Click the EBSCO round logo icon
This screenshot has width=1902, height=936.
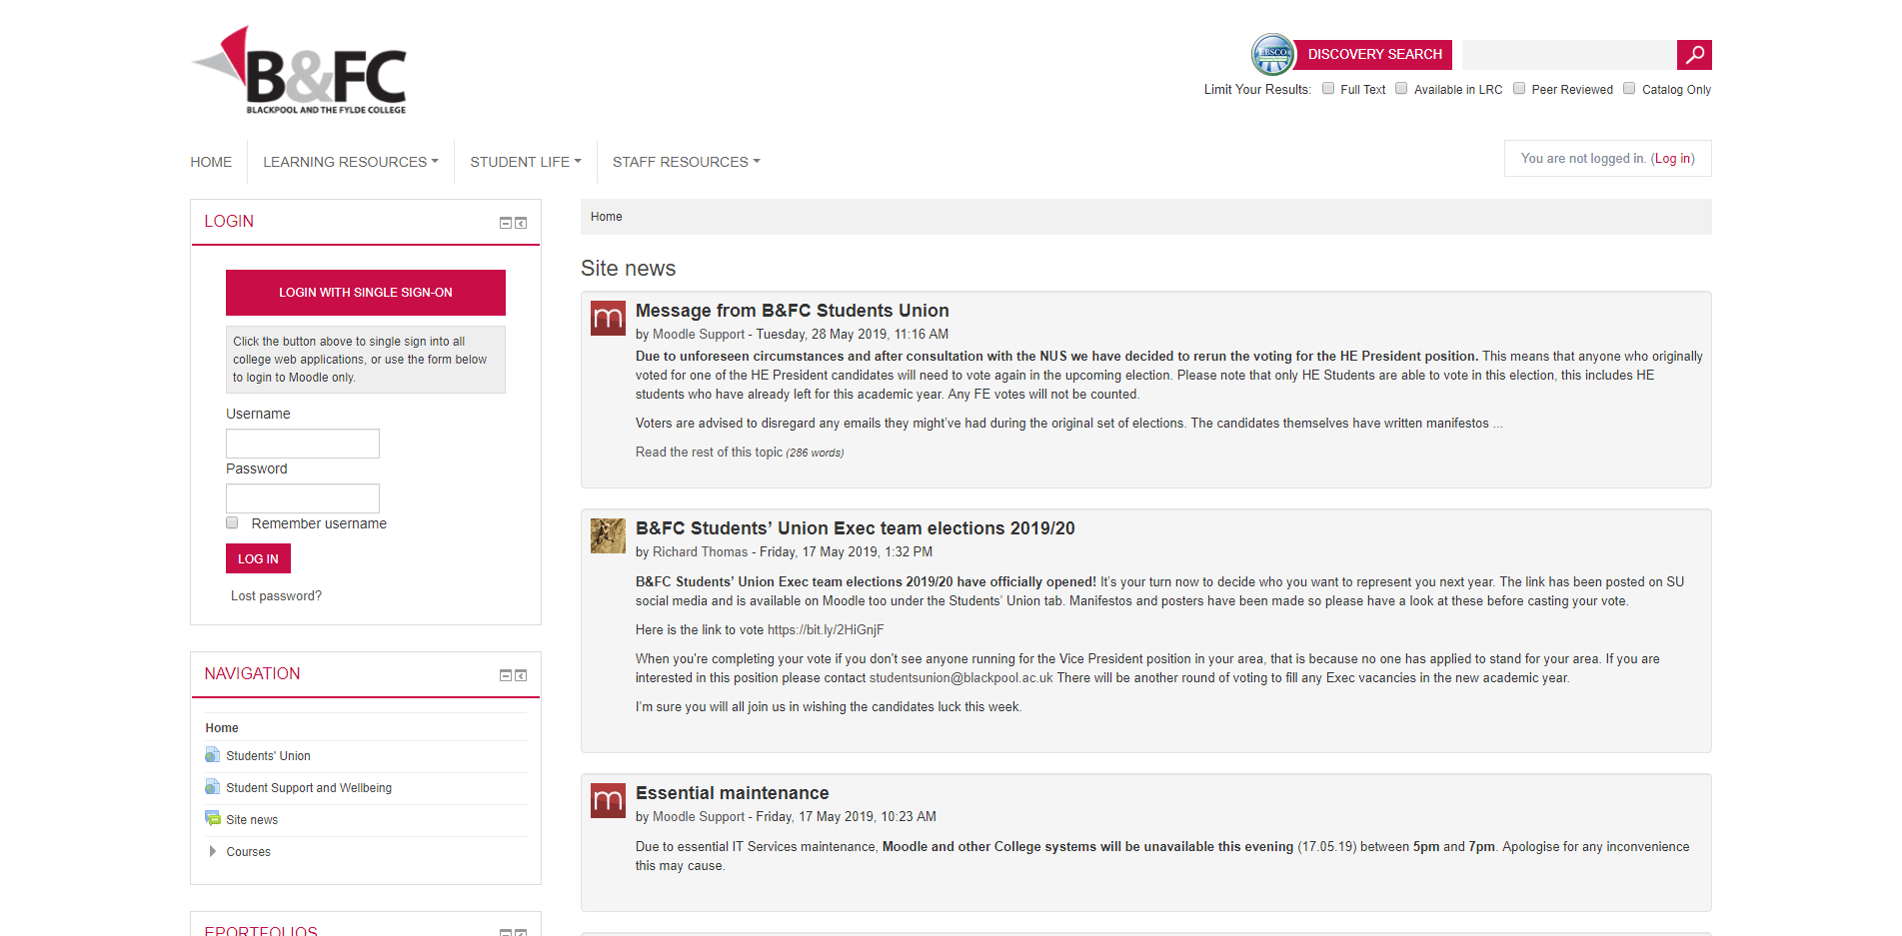click(1272, 54)
